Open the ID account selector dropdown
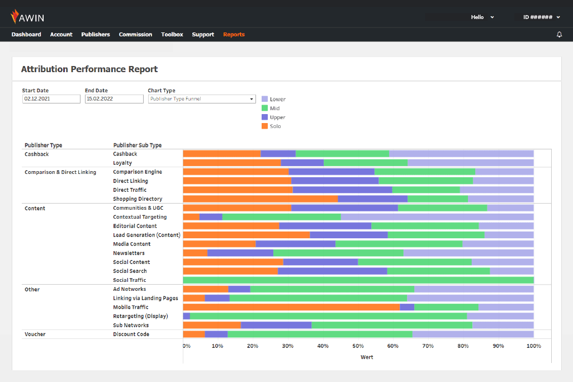Image resolution: width=573 pixels, height=382 pixels. [x=541, y=17]
